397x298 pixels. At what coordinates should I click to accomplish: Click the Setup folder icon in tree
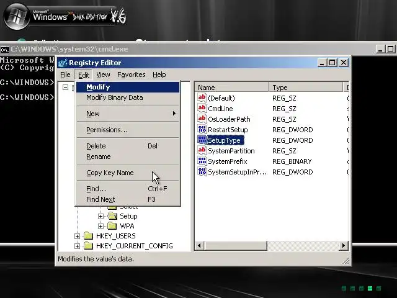[112, 216]
